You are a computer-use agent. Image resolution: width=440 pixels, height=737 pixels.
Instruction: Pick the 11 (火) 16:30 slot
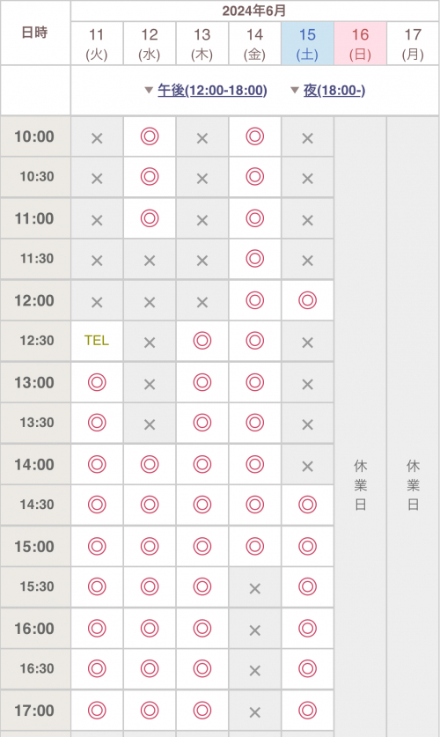[97, 668]
